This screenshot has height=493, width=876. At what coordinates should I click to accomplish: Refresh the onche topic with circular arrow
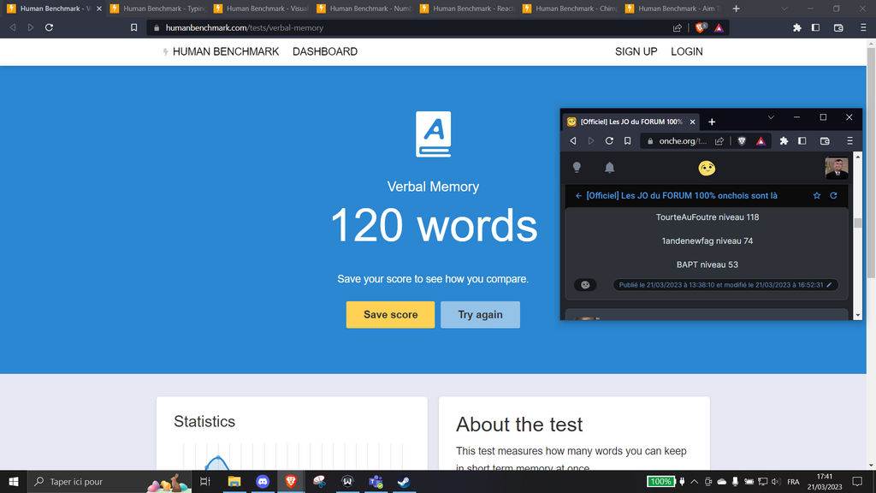pos(833,196)
